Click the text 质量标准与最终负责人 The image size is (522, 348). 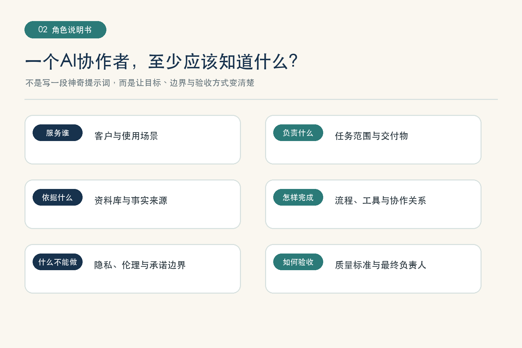click(380, 265)
